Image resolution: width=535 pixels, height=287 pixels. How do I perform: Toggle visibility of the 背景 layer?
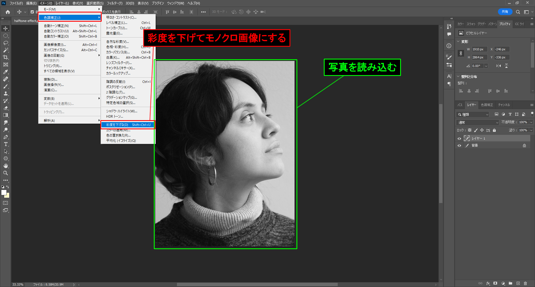(x=459, y=145)
